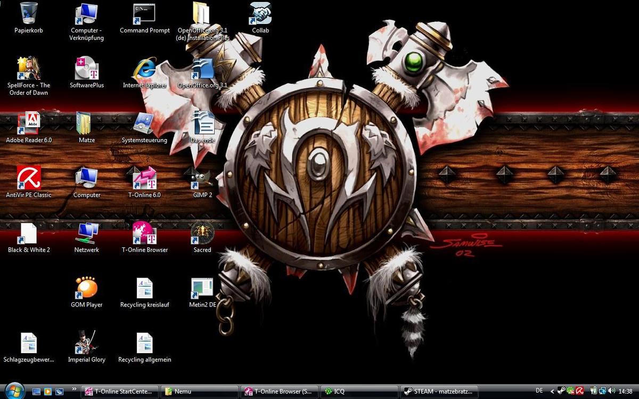
Task: Launch media player from Quick Launch
Action: (x=48, y=392)
